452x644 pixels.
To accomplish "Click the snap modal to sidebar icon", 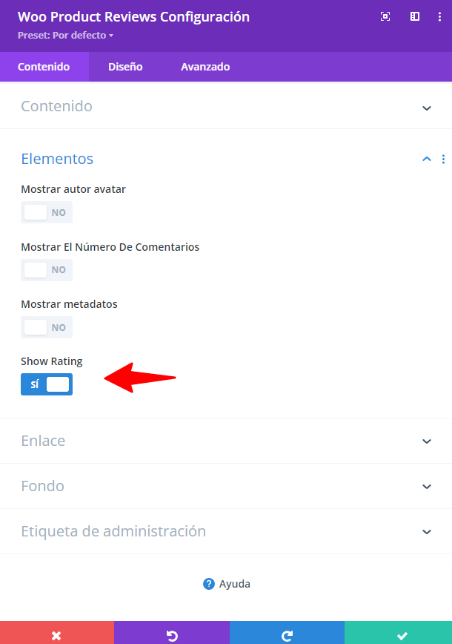I will (415, 16).
